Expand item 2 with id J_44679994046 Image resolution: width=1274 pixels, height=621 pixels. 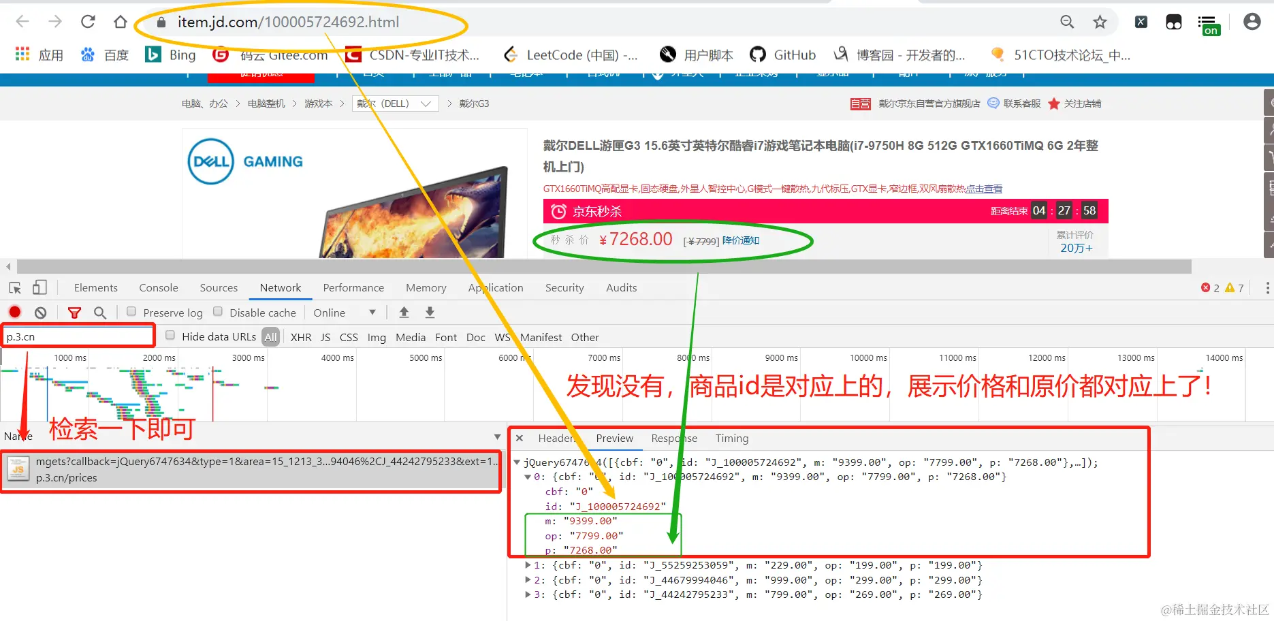pyautogui.click(x=528, y=580)
